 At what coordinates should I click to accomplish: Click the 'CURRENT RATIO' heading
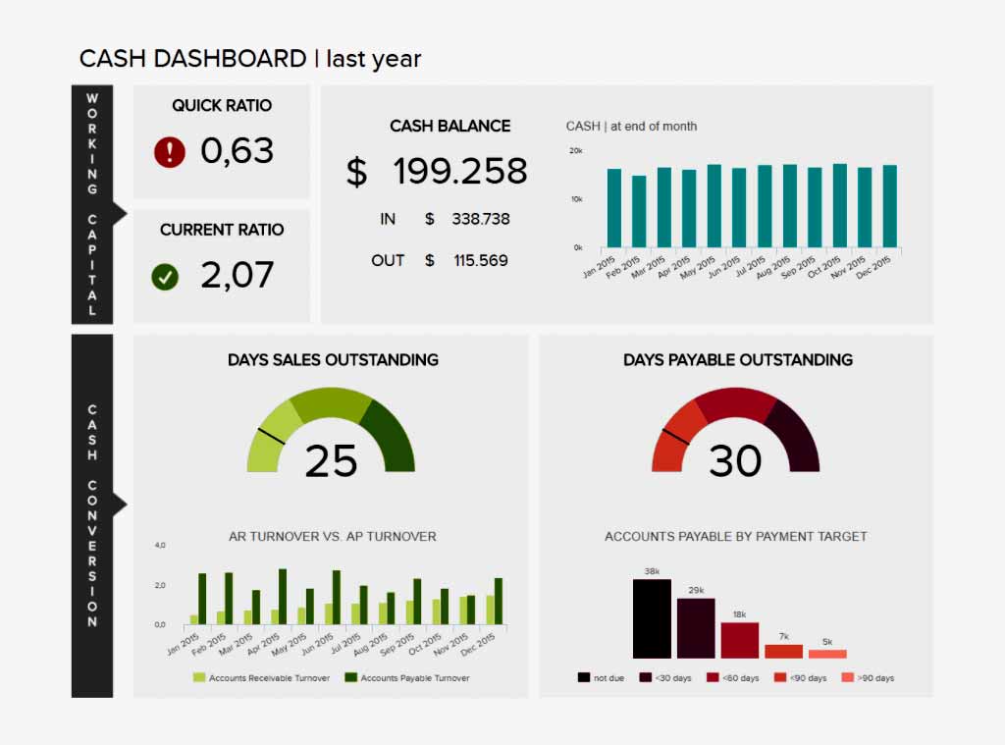pyautogui.click(x=222, y=230)
